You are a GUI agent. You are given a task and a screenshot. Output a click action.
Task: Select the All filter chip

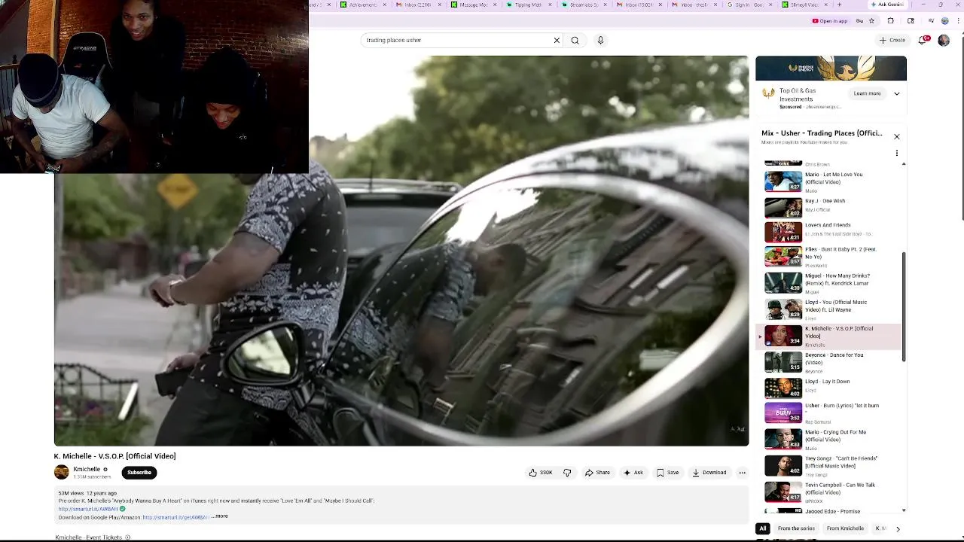(x=763, y=528)
